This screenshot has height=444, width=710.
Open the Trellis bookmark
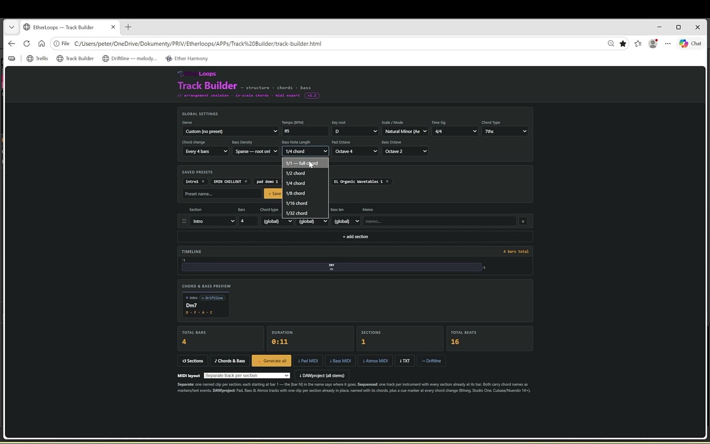coord(37,59)
